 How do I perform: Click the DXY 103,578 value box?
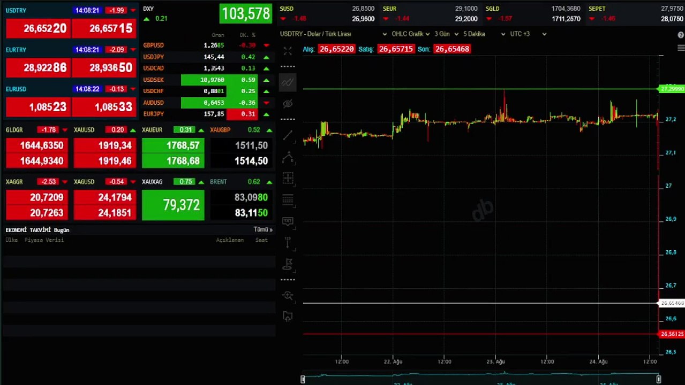pyautogui.click(x=246, y=13)
